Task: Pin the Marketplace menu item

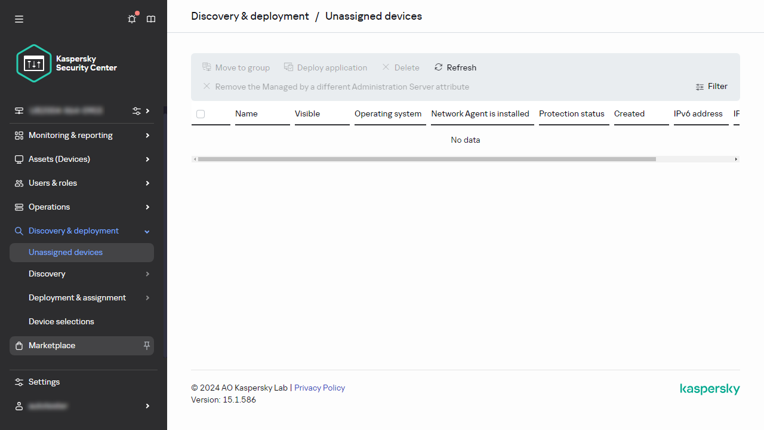Action: [x=147, y=345]
